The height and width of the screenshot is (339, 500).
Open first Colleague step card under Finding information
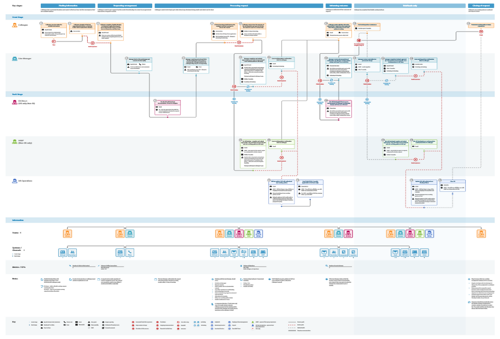pyautogui.click(x=54, y=30)
